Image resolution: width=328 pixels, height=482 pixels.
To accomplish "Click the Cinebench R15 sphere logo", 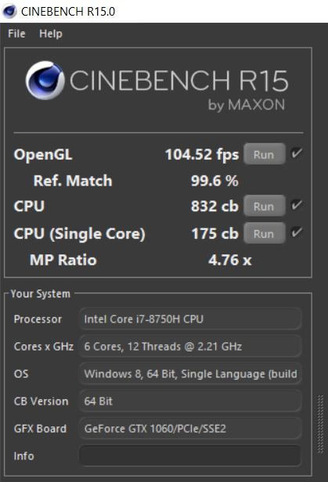I will 45,81.
